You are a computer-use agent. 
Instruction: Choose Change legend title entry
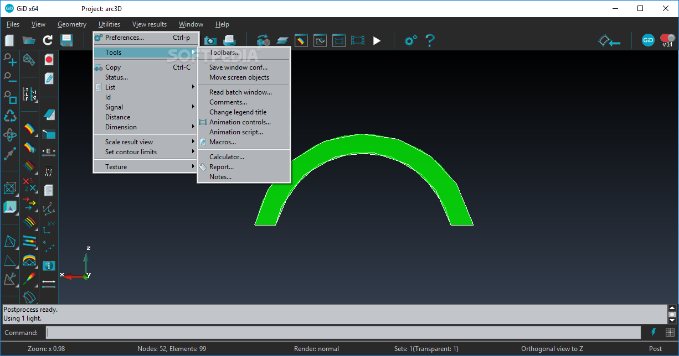244,112
